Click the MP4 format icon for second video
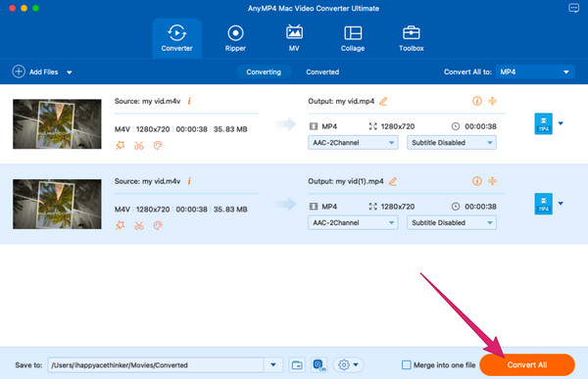 543,204
